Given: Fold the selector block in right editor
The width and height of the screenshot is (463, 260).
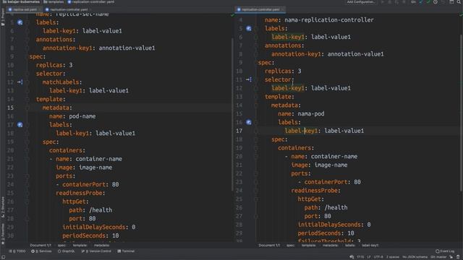Looking at the screenshot, I should point(255,80).
